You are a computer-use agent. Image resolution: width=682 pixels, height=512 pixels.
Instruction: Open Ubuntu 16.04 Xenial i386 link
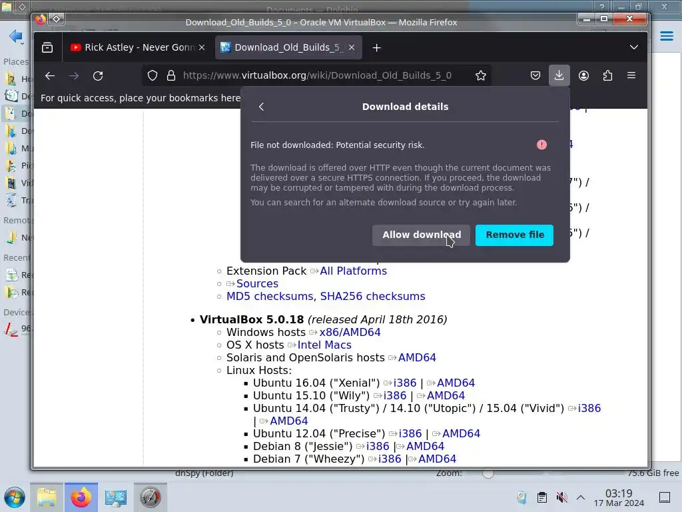click(x=405, y=383)
